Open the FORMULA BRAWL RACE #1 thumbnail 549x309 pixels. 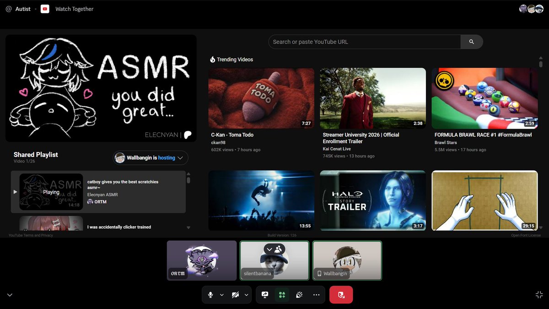point(484,98)
